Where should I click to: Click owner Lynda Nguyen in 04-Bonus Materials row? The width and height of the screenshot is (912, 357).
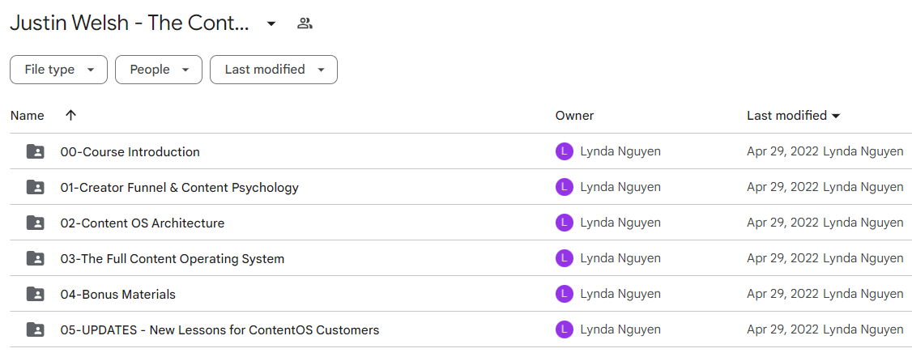coord(620,294)
